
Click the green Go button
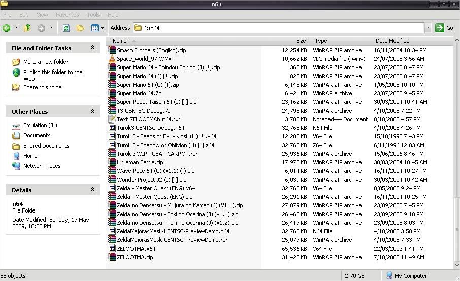444,28
